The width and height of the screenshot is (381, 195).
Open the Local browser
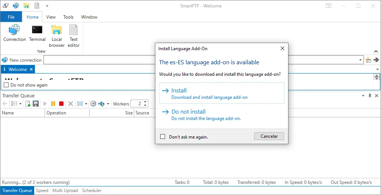pos(56,36)
